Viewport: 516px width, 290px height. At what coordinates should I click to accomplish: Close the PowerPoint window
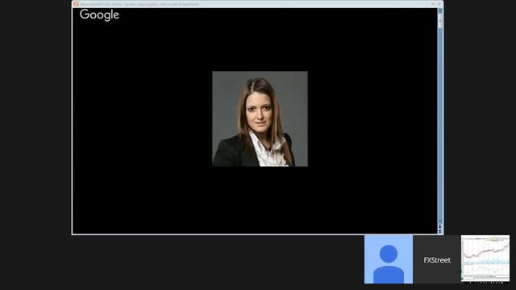439,4
